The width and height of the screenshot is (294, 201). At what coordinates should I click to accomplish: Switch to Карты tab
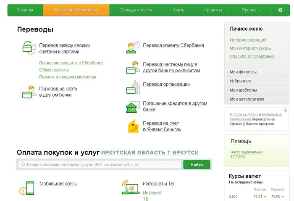point(179,10)
